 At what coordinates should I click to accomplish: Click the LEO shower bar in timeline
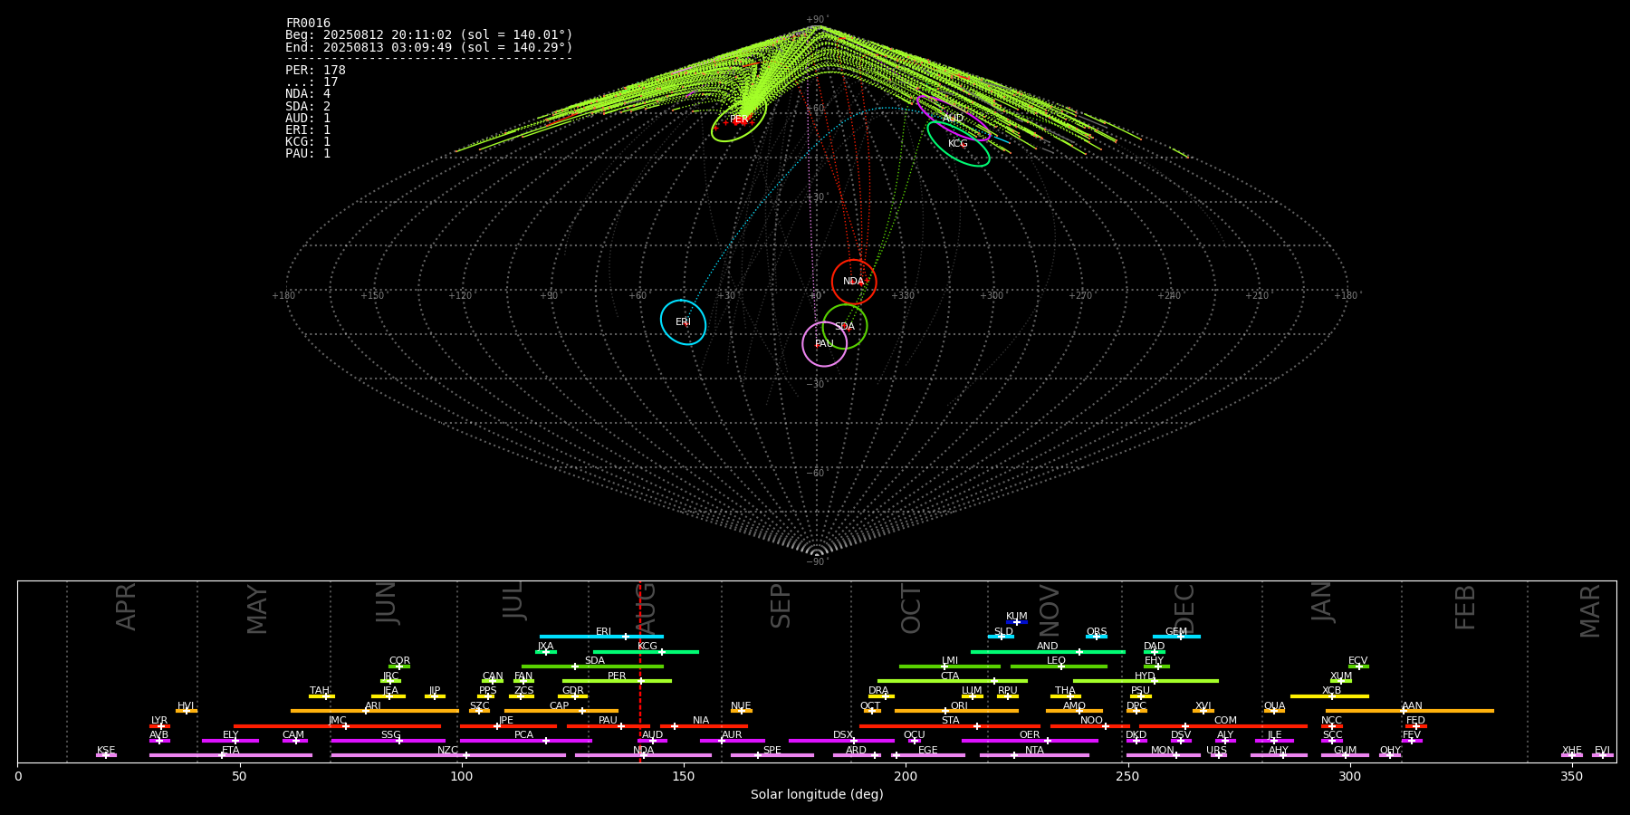1059,666
